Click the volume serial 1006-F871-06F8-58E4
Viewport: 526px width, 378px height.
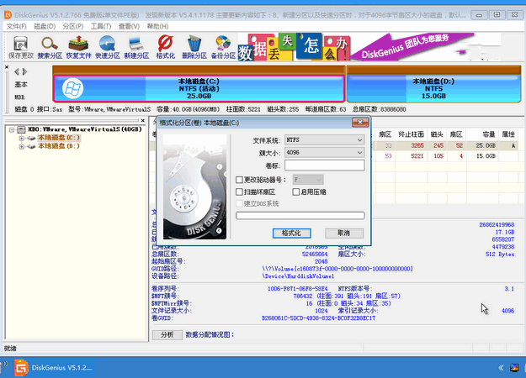coord(297,289)
